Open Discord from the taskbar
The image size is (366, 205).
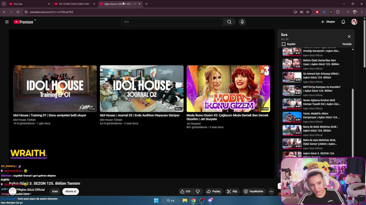pos(210,200)
